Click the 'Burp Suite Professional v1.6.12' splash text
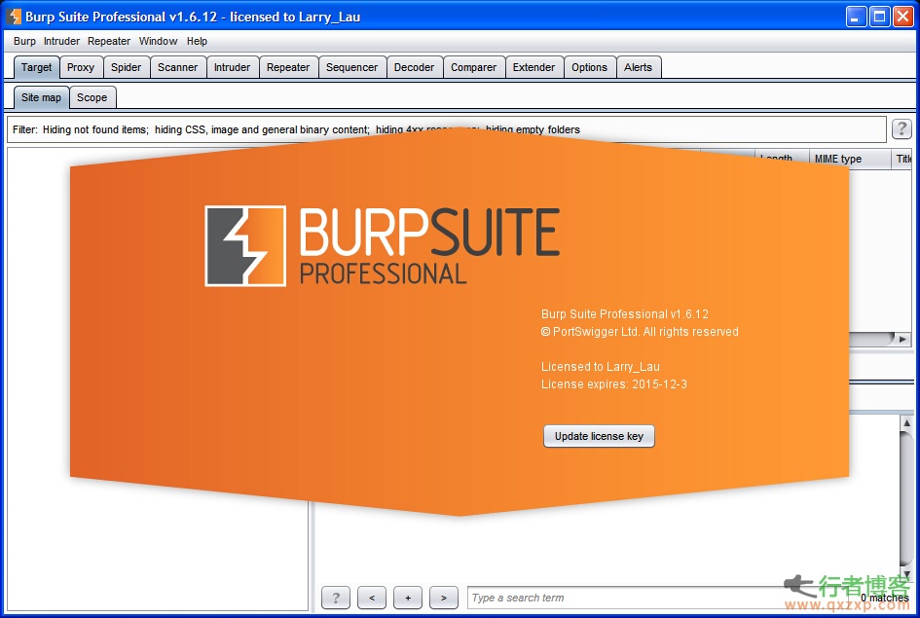Image resolution: width=920 pixels, height=618 pixels. (624, 314)
